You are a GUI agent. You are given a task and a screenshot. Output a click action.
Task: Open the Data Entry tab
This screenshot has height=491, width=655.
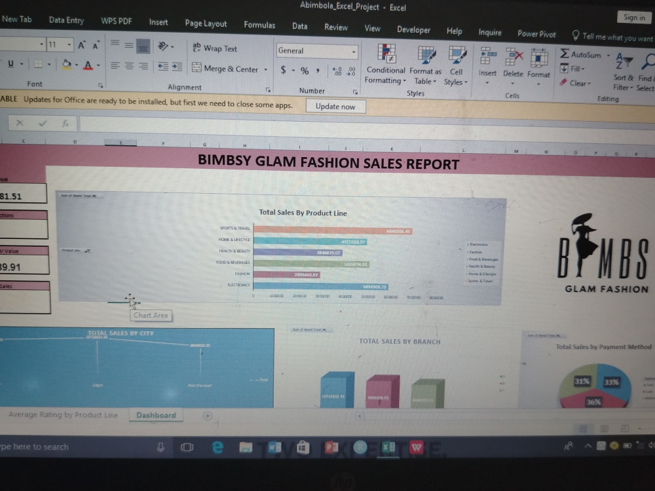[x=66, y=20]
